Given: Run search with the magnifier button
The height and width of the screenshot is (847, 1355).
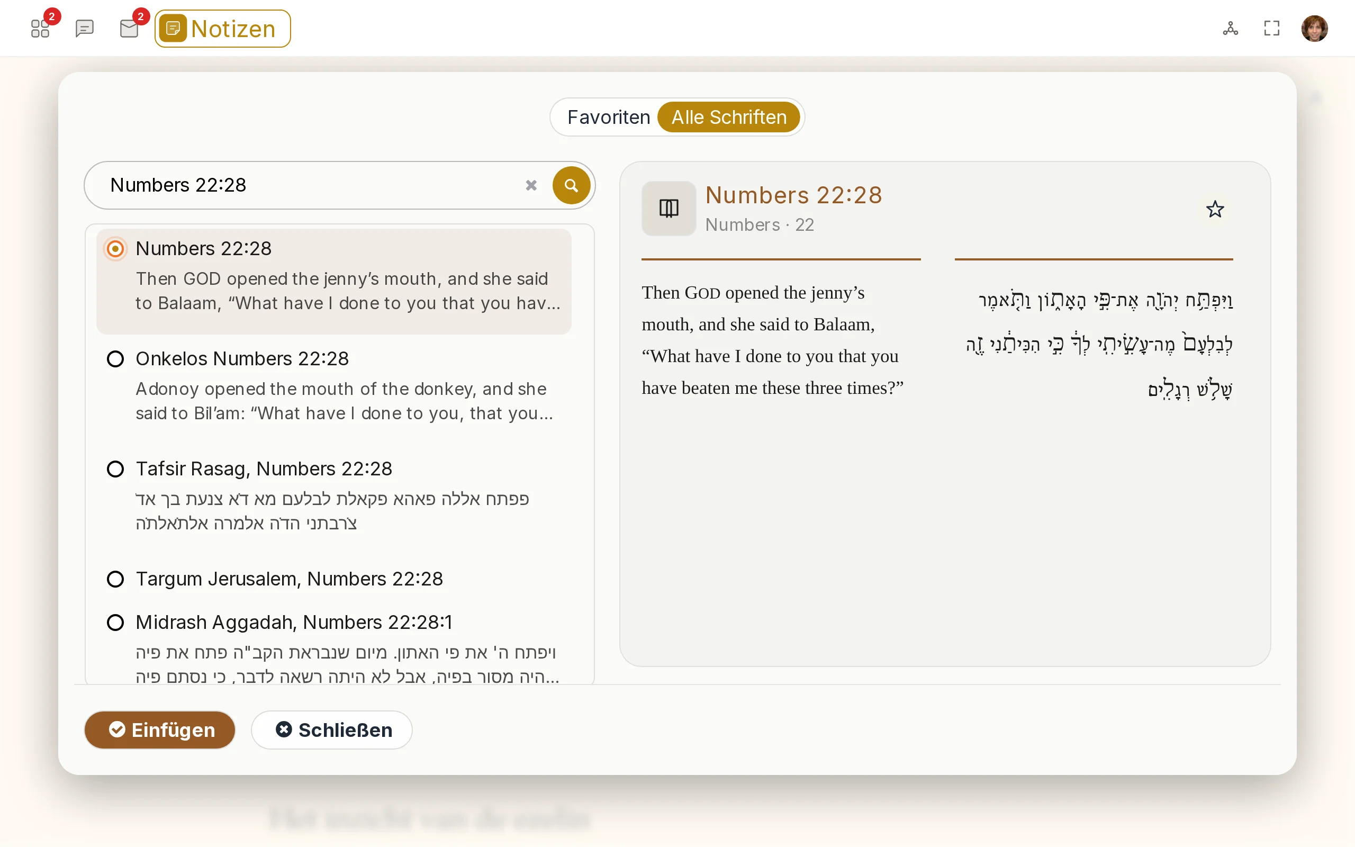Looking at the screenshot, I should pos(571,185).
